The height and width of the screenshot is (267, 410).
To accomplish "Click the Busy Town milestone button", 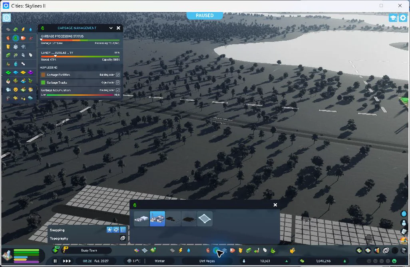I will coord(89,250).
